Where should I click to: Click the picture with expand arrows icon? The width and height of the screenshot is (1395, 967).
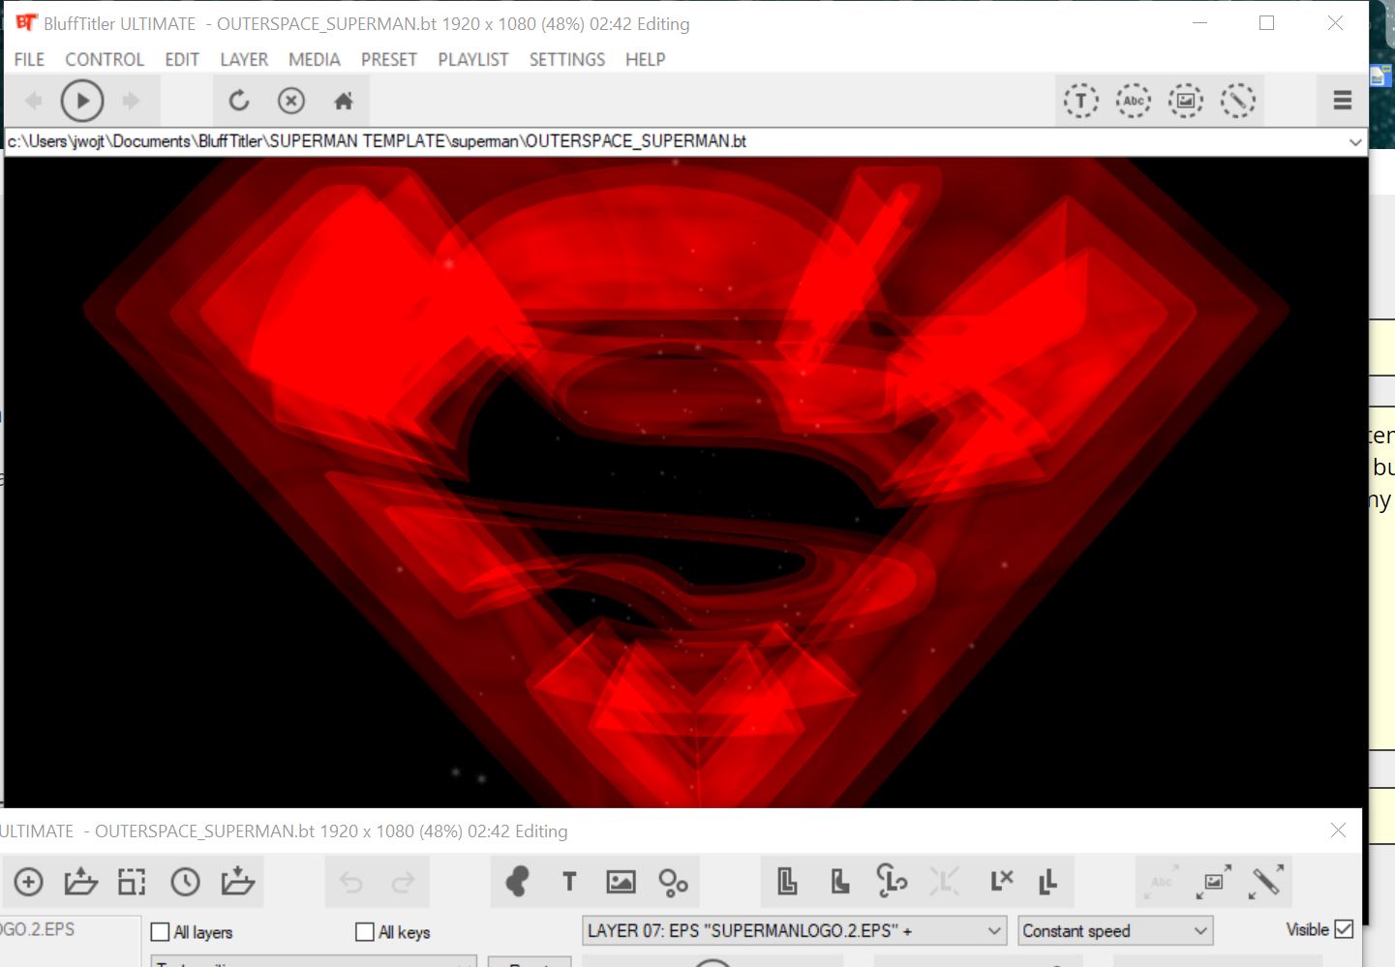pyautogui.click(x=1214, y=882)
